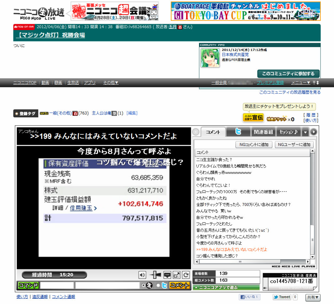Select orange comment '>>199 みんなにはみえていないコメントだよ' in list
Screen dimensions: 334x304
pos(232,249)
